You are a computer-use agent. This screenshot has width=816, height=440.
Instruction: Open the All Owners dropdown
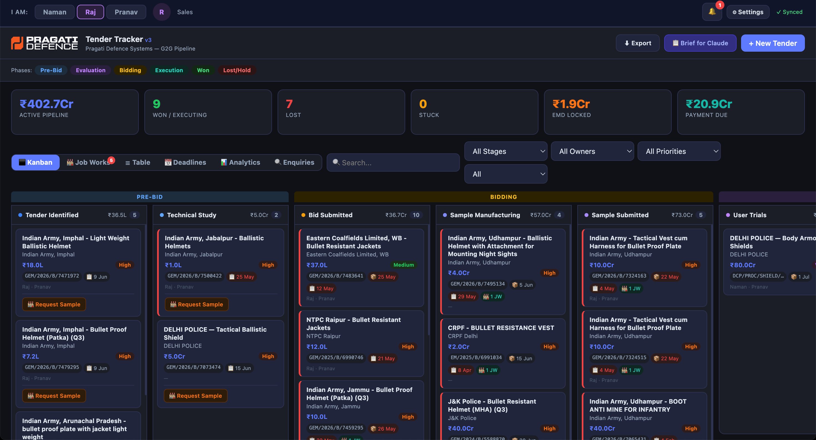click(x=592, y=151)
